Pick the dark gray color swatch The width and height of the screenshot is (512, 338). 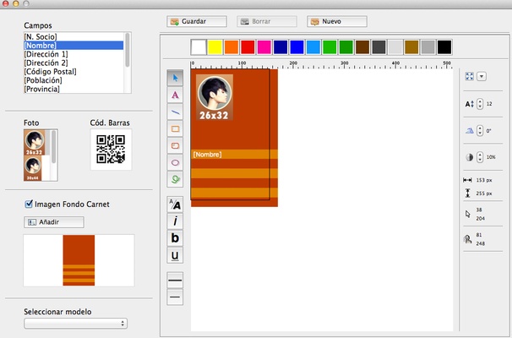[x=379, y=47]
